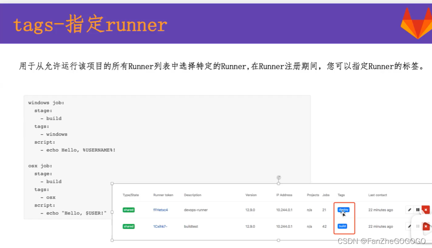The height and width of the screenshot is (248, 432).
Task: Click the '- windows' tag code line
Action: 54,134
